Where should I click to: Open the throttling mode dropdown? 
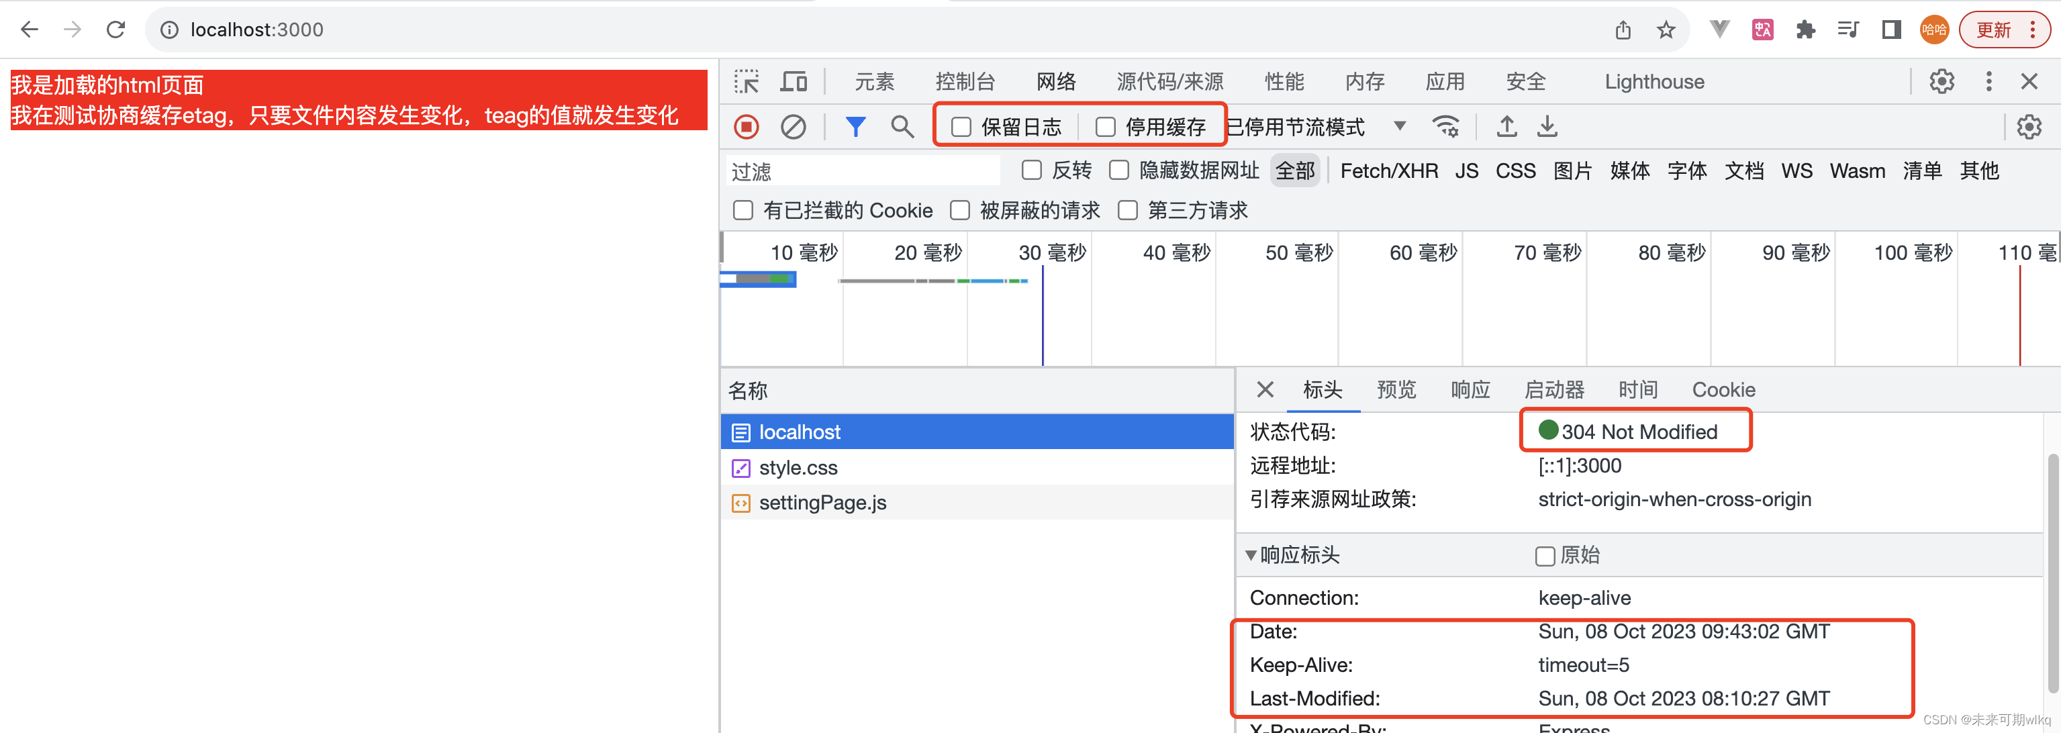[x=1399, y=126]
